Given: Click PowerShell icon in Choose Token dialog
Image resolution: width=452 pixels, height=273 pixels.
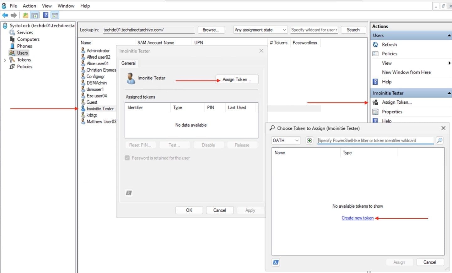Looking at the screenshot, I should pyautogui.click(x=276, y=262).
